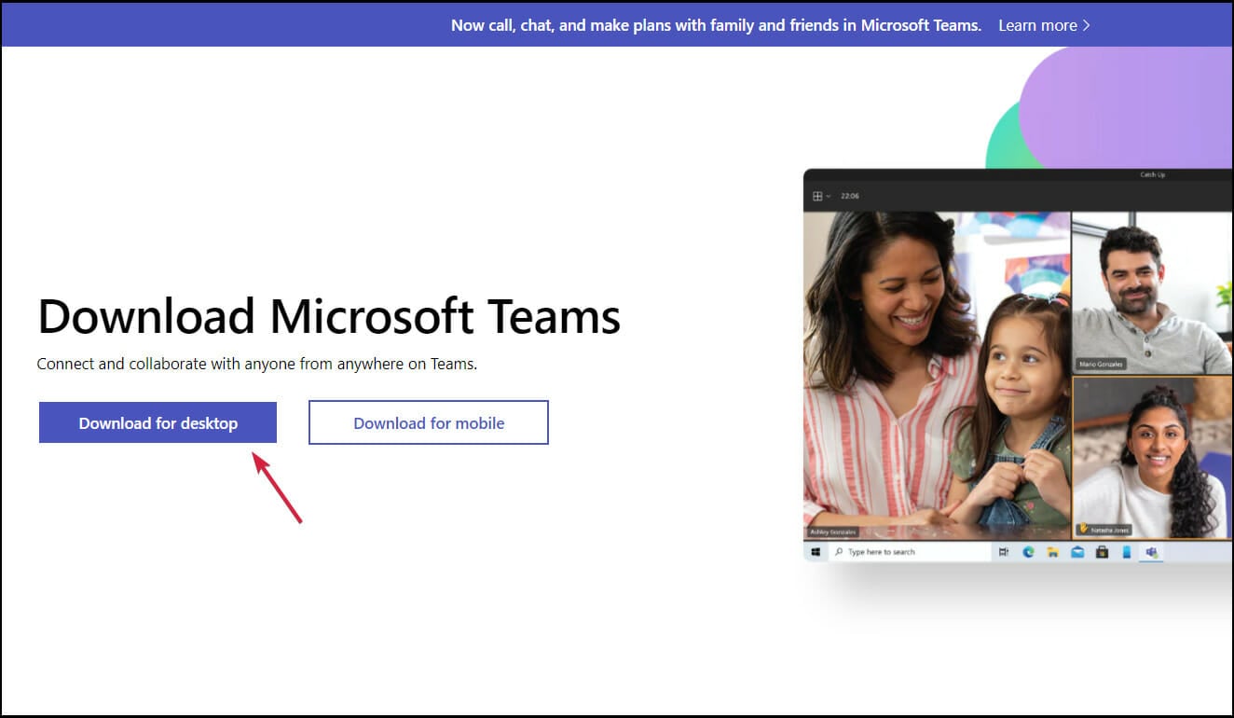Viewport: 1234px width, 718px height.
Task: Launch Microsoft Edge from the taskbar
Action: [x=1028, y=551]
